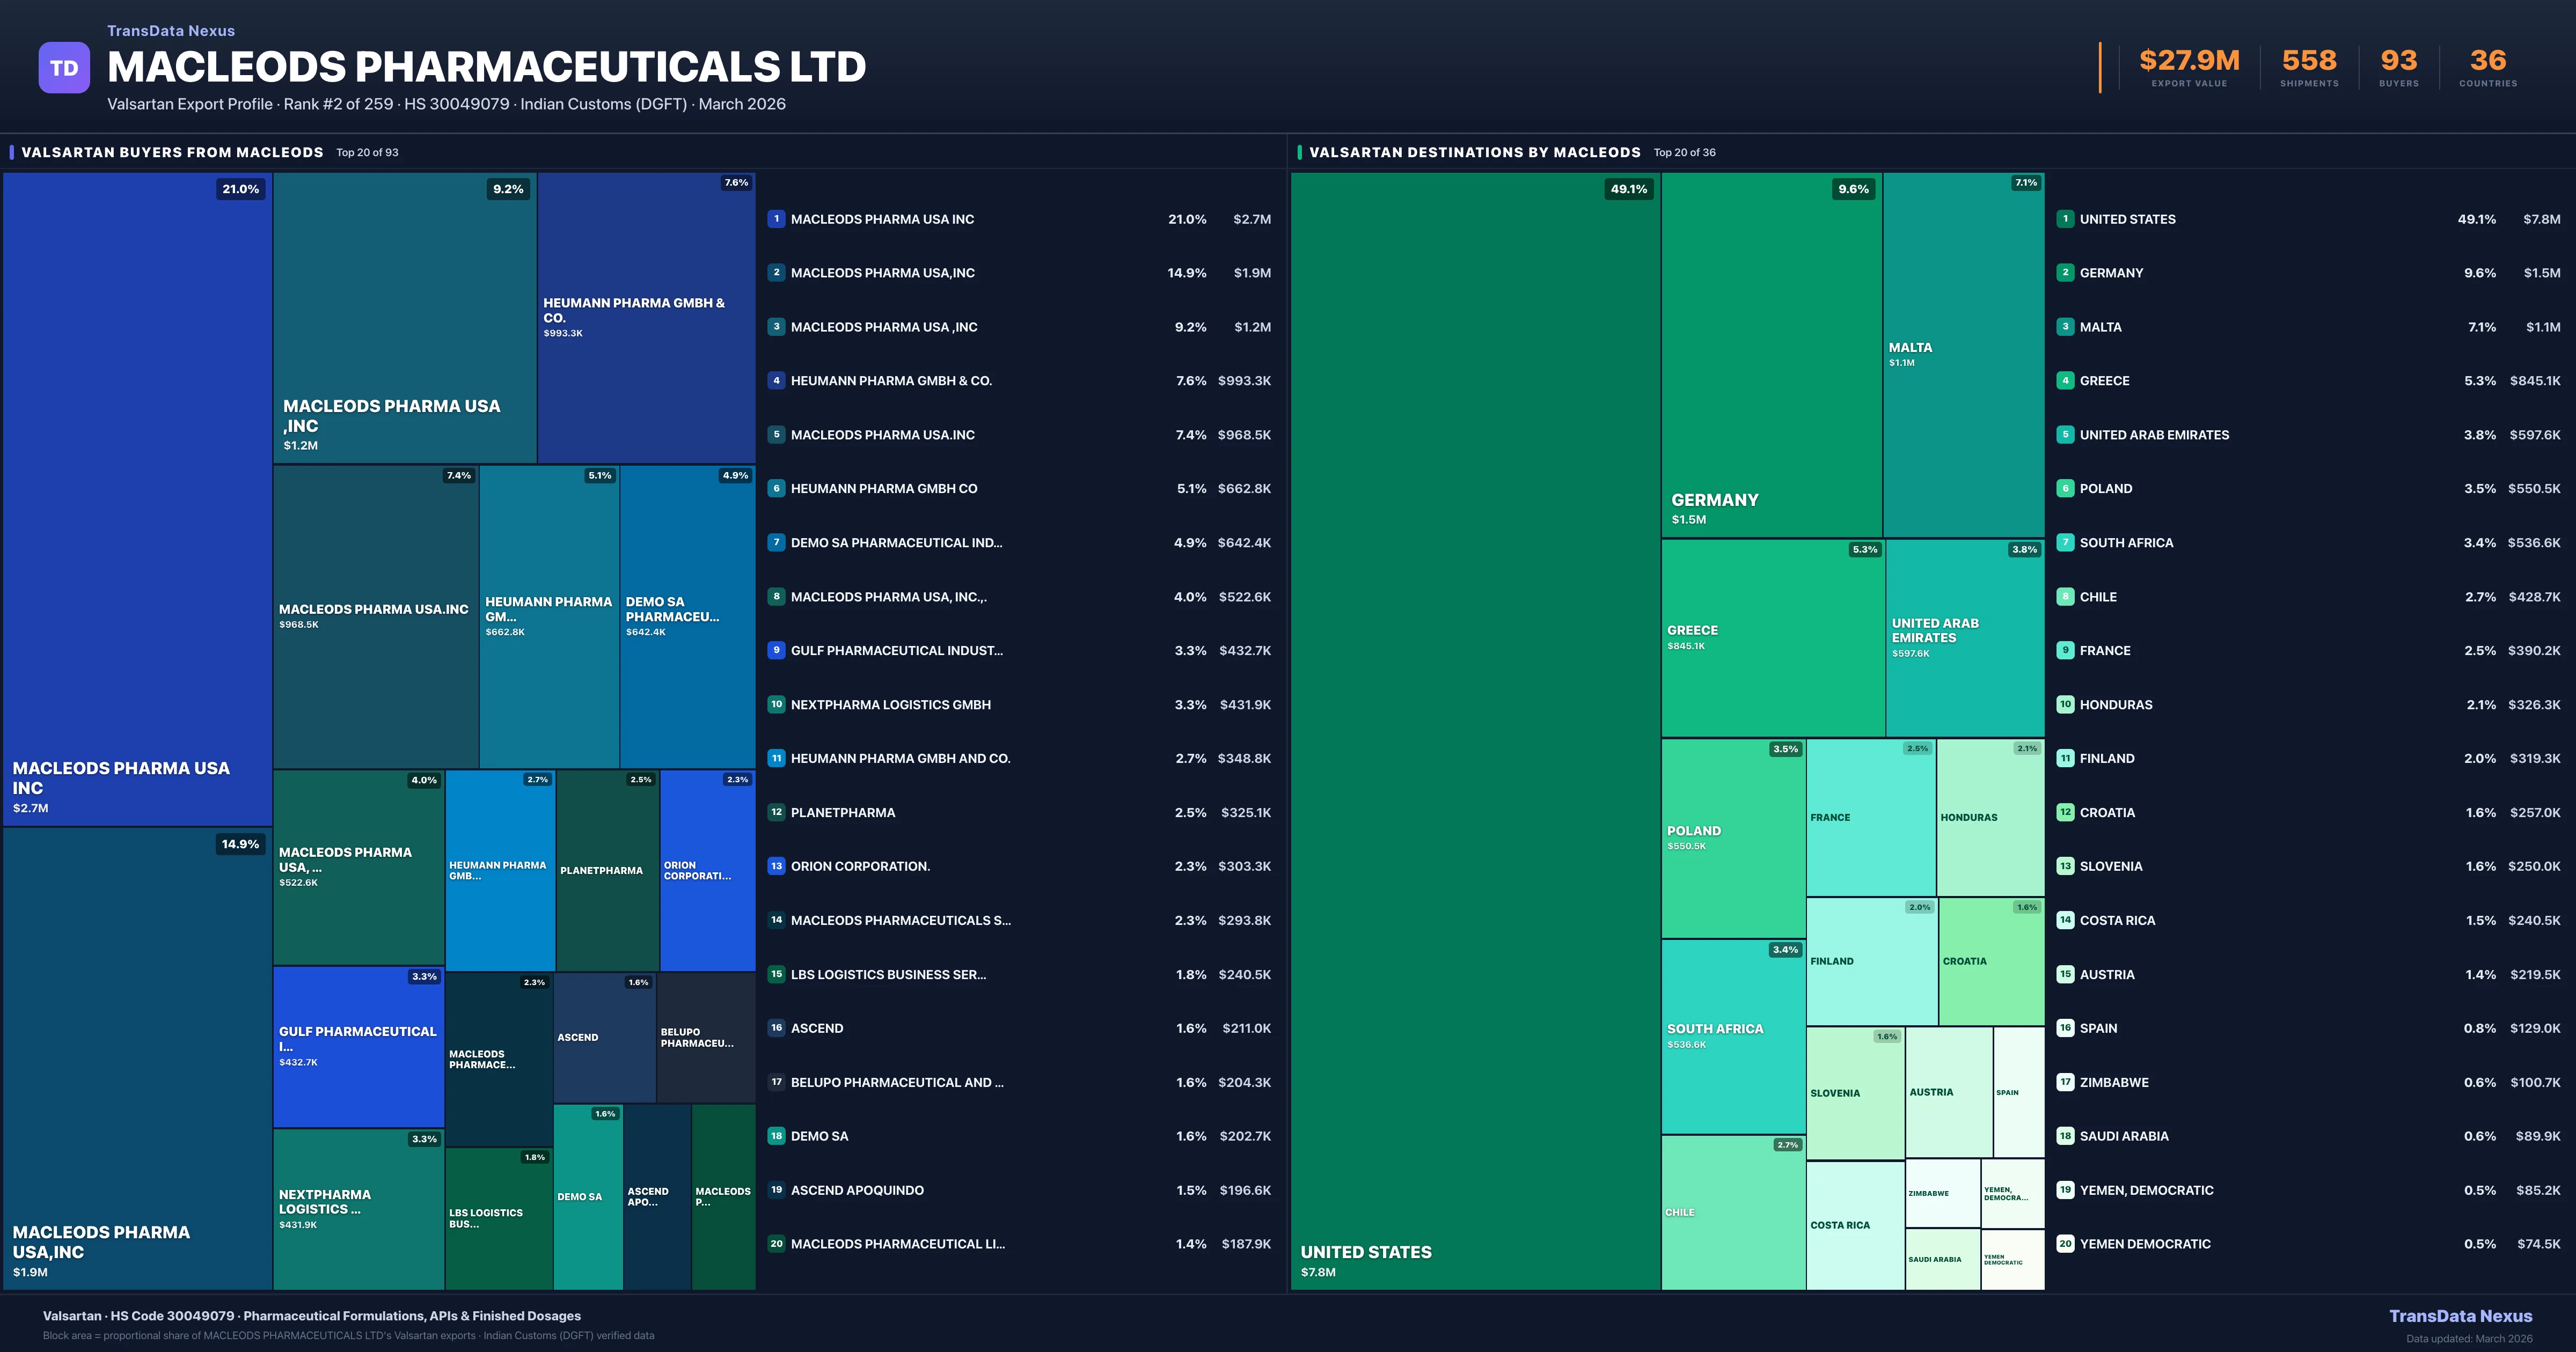This screenshot has width=2576, height=1352.
Task: Click rank badge 4 beside HEUMANN PHARMA GMBH & CO.
Action: 776,381
